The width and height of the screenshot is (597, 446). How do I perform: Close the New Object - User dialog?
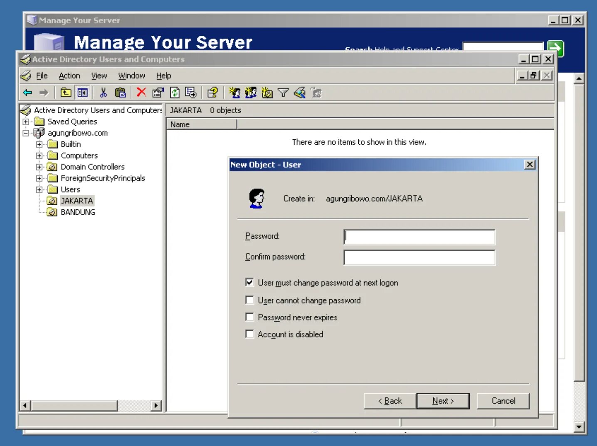(x=530, y=164)
